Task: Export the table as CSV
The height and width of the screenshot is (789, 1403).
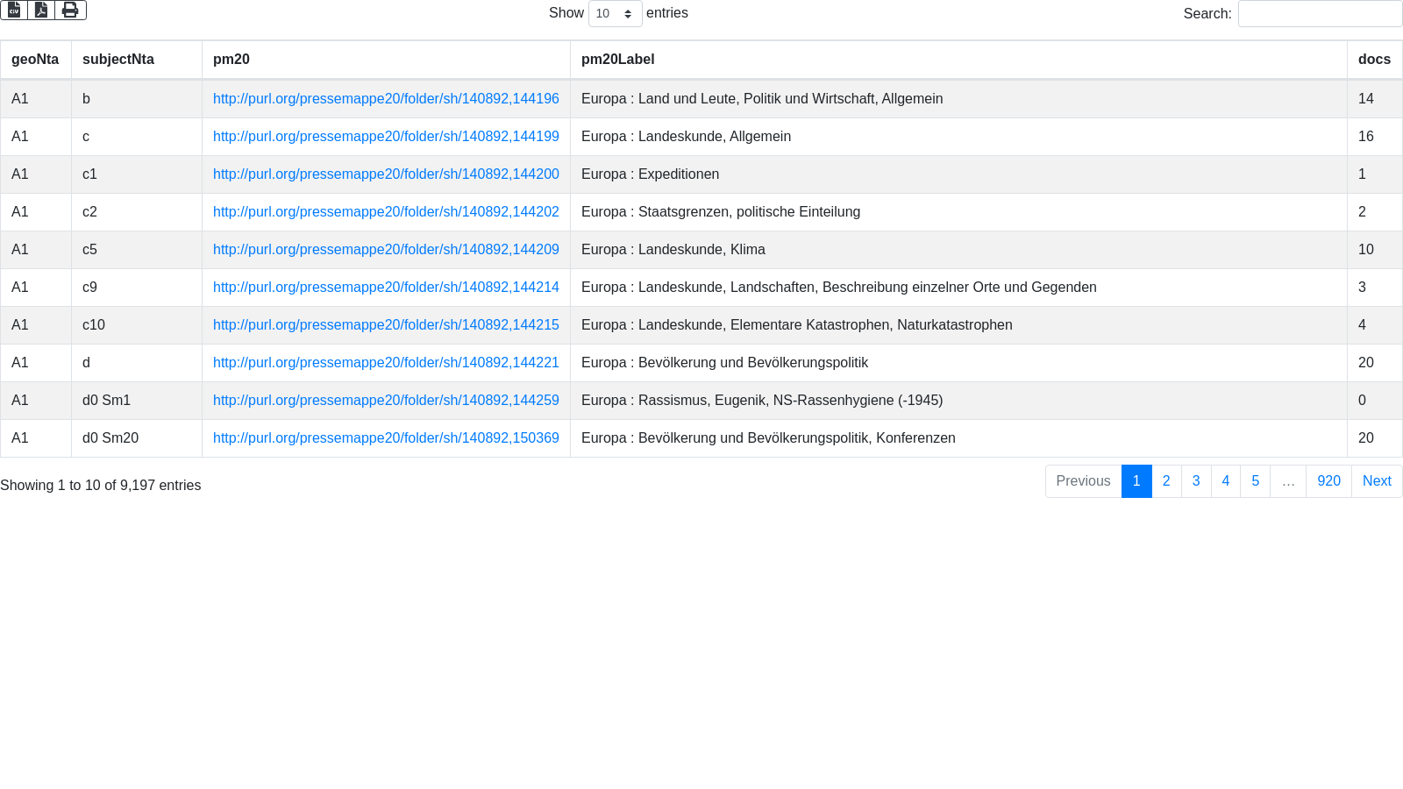Action: 14,10
